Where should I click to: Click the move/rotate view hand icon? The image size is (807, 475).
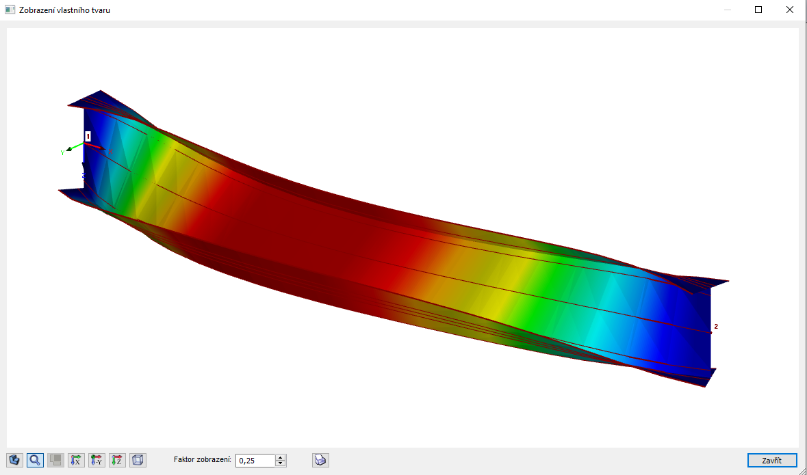14,460
